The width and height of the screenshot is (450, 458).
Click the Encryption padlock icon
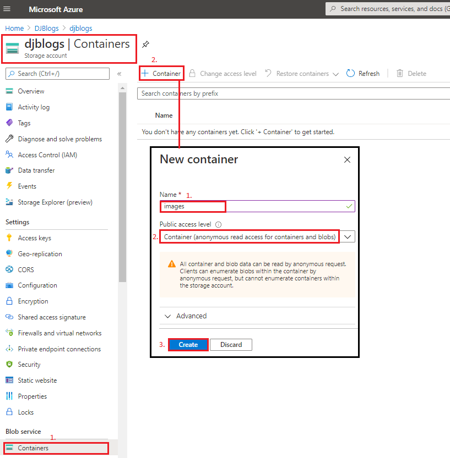click(9, 301)
